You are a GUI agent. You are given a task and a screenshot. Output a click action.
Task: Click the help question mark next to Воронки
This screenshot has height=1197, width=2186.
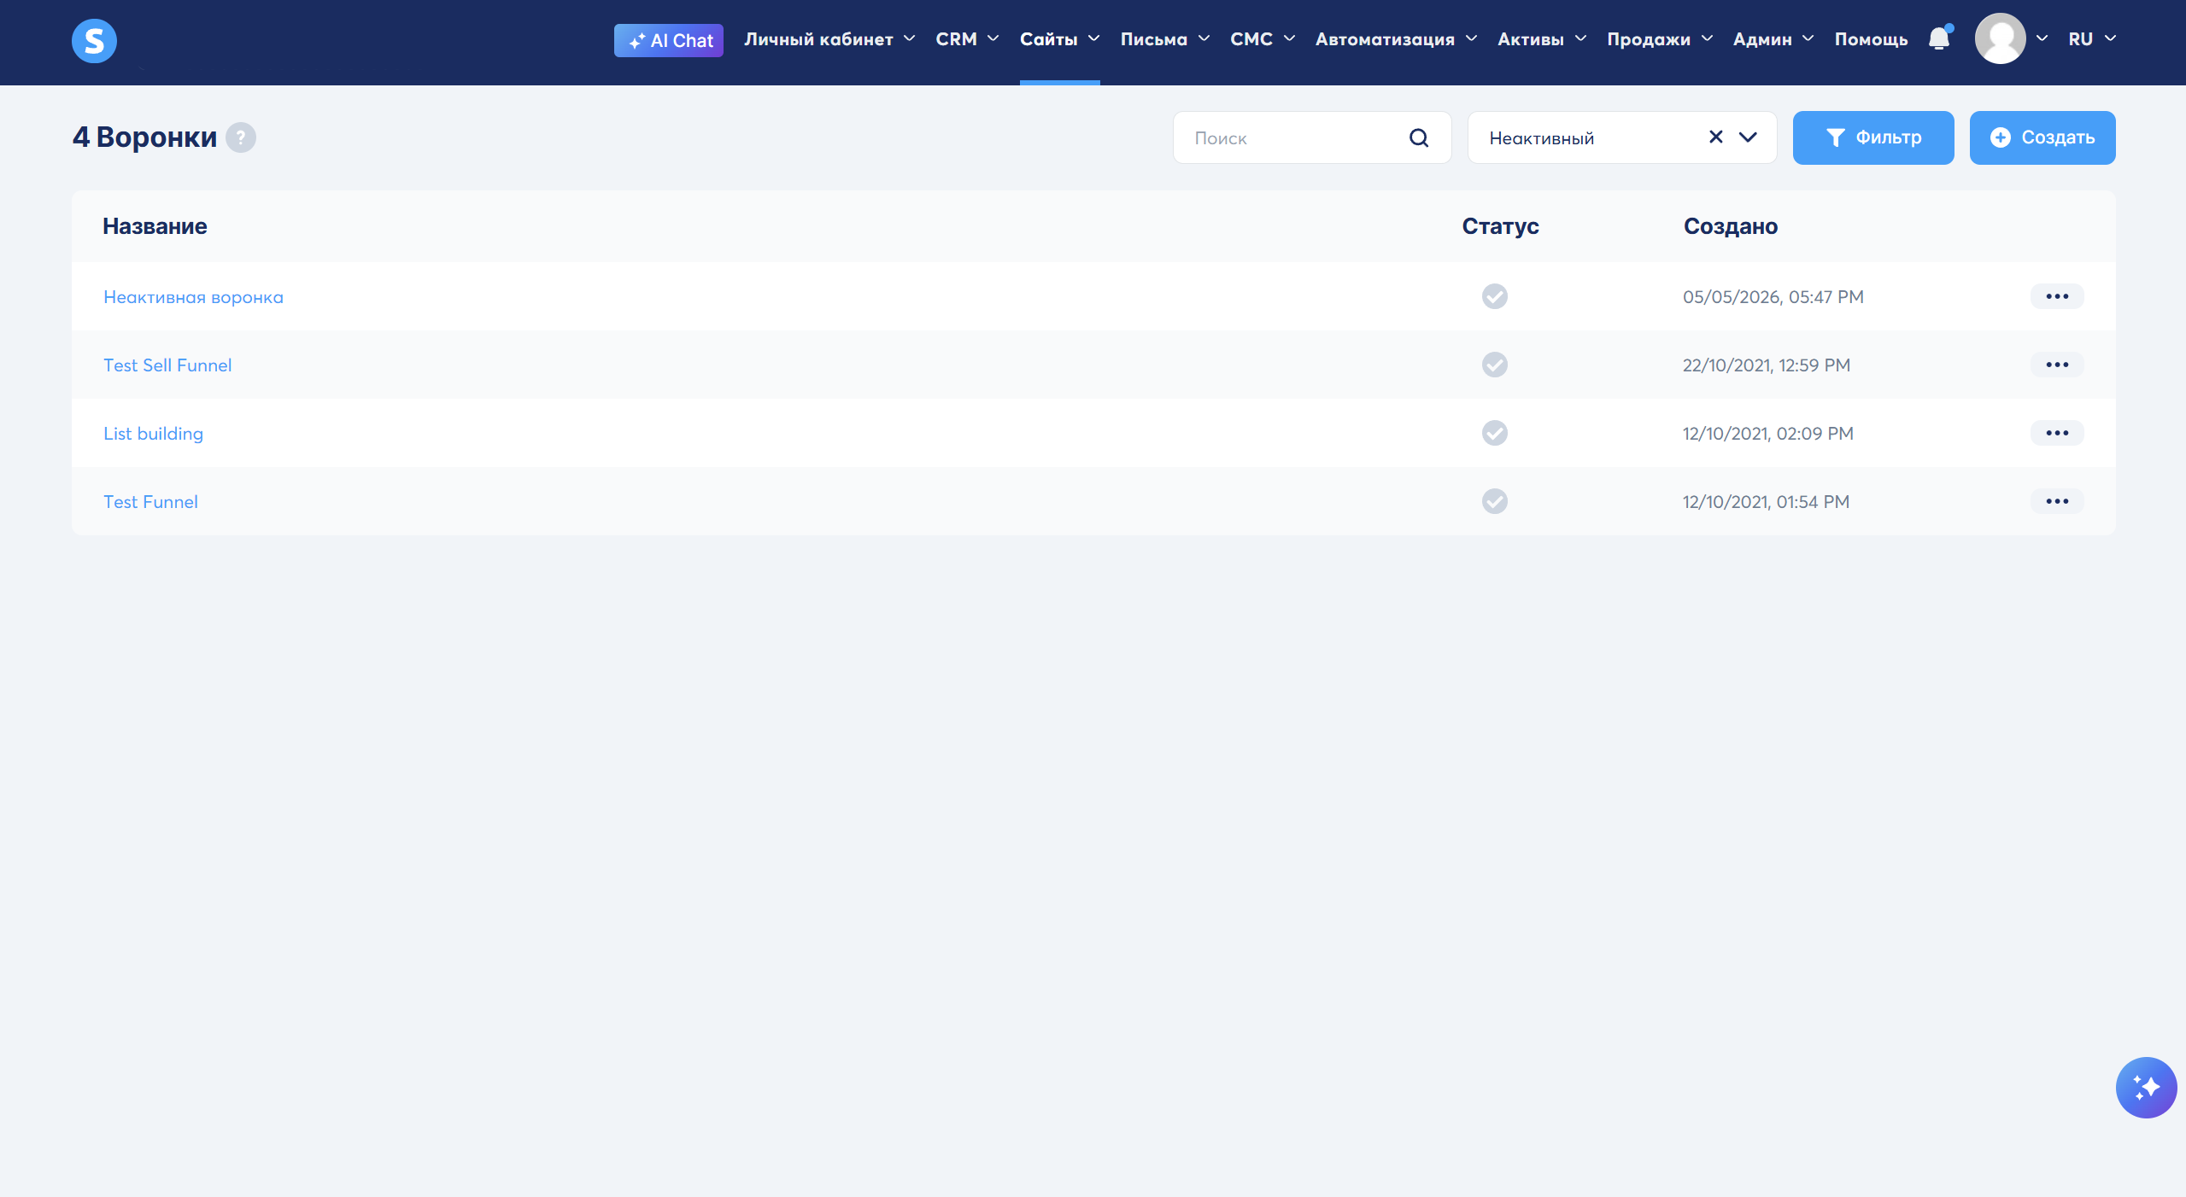[x=241, y=137]
